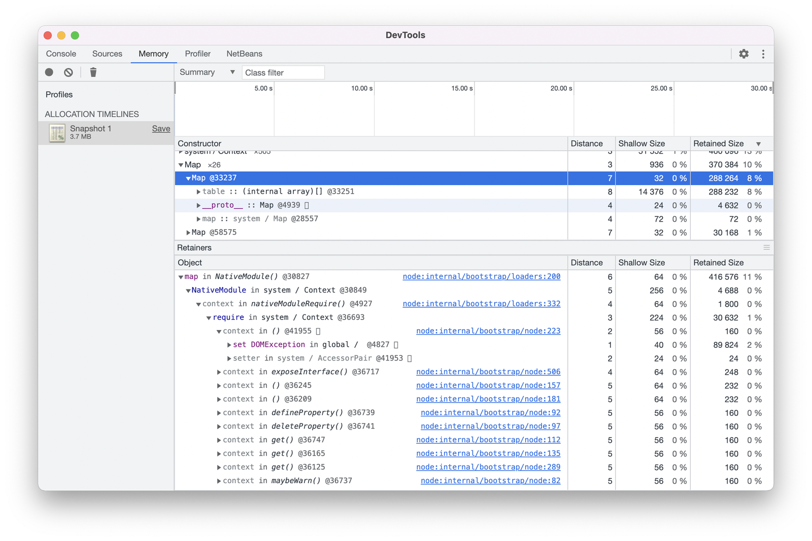The height and width of the screenshot is (541, 812).
Task: Switch to the Sources tab
Action: [107, 54]
